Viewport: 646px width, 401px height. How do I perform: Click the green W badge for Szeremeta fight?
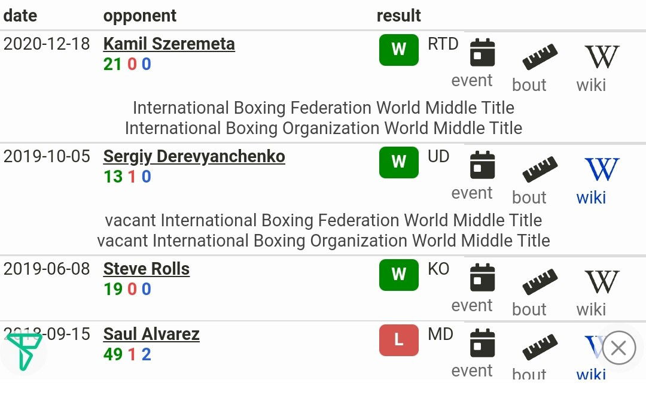click(399, 50)
